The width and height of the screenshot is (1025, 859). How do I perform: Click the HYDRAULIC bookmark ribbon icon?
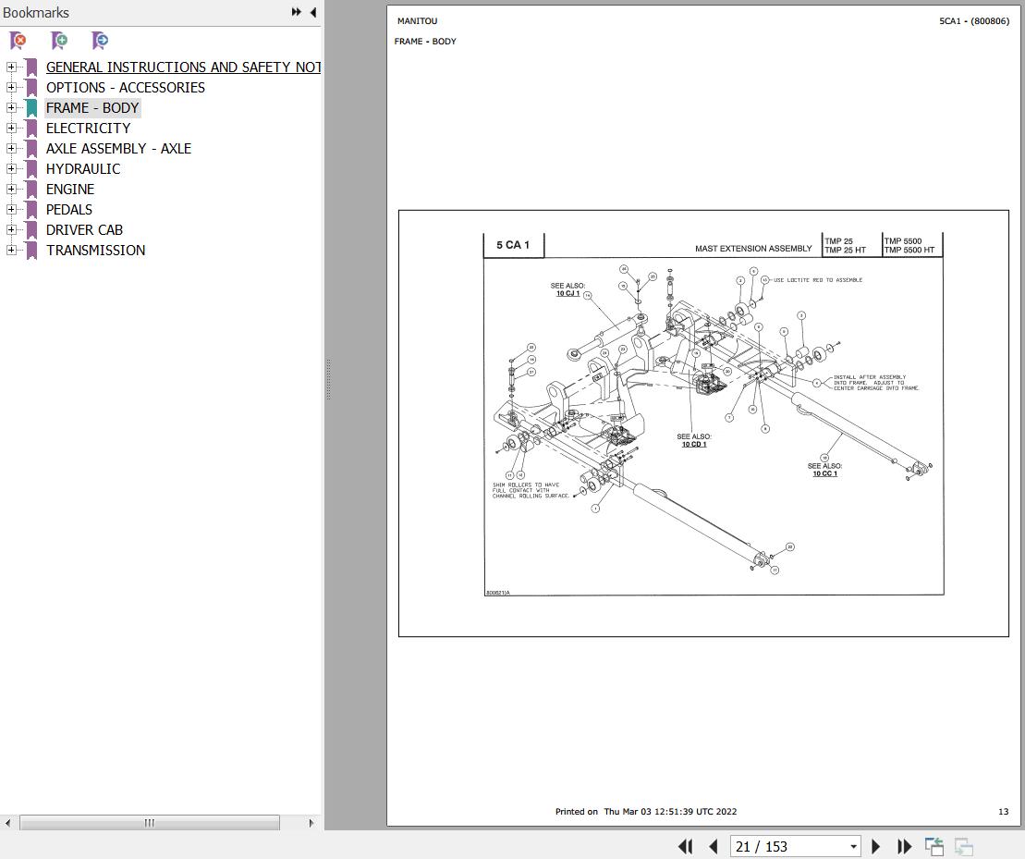(x=31, y=169)
